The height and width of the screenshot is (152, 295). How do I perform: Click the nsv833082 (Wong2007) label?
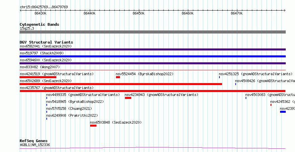pyautogui.click(x=40, y=67)
